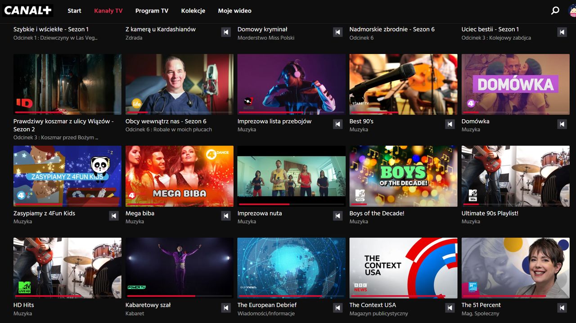
Task: Restart The Context USA programme
Action: (450, 308)
